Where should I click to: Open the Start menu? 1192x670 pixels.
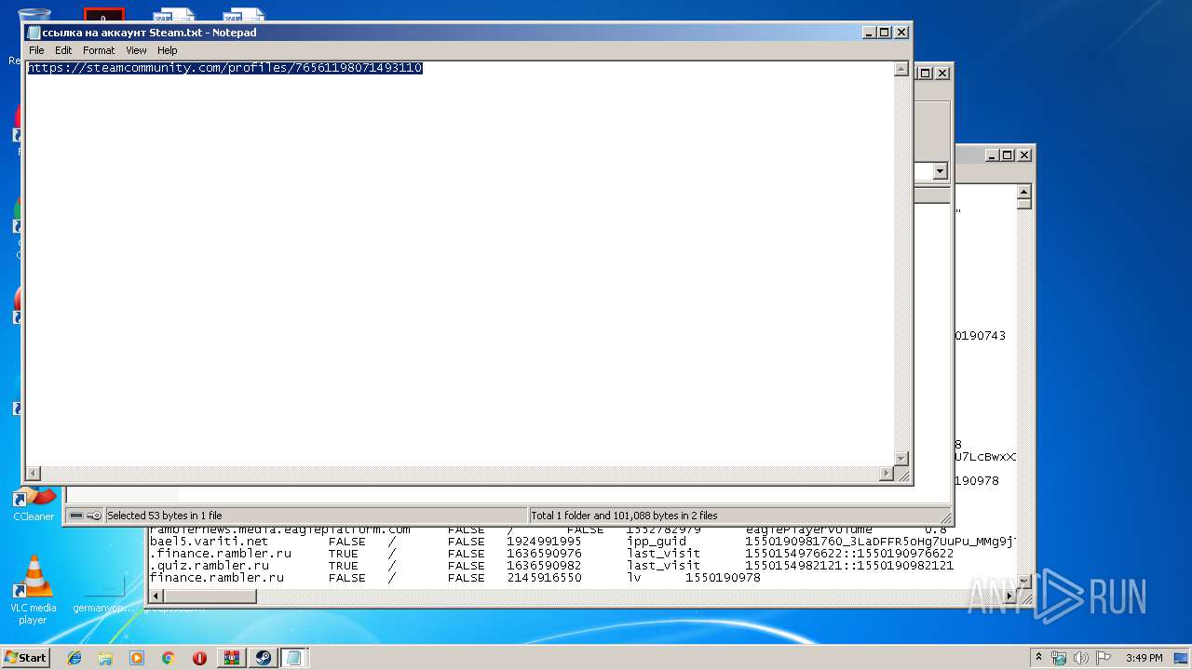25,657
